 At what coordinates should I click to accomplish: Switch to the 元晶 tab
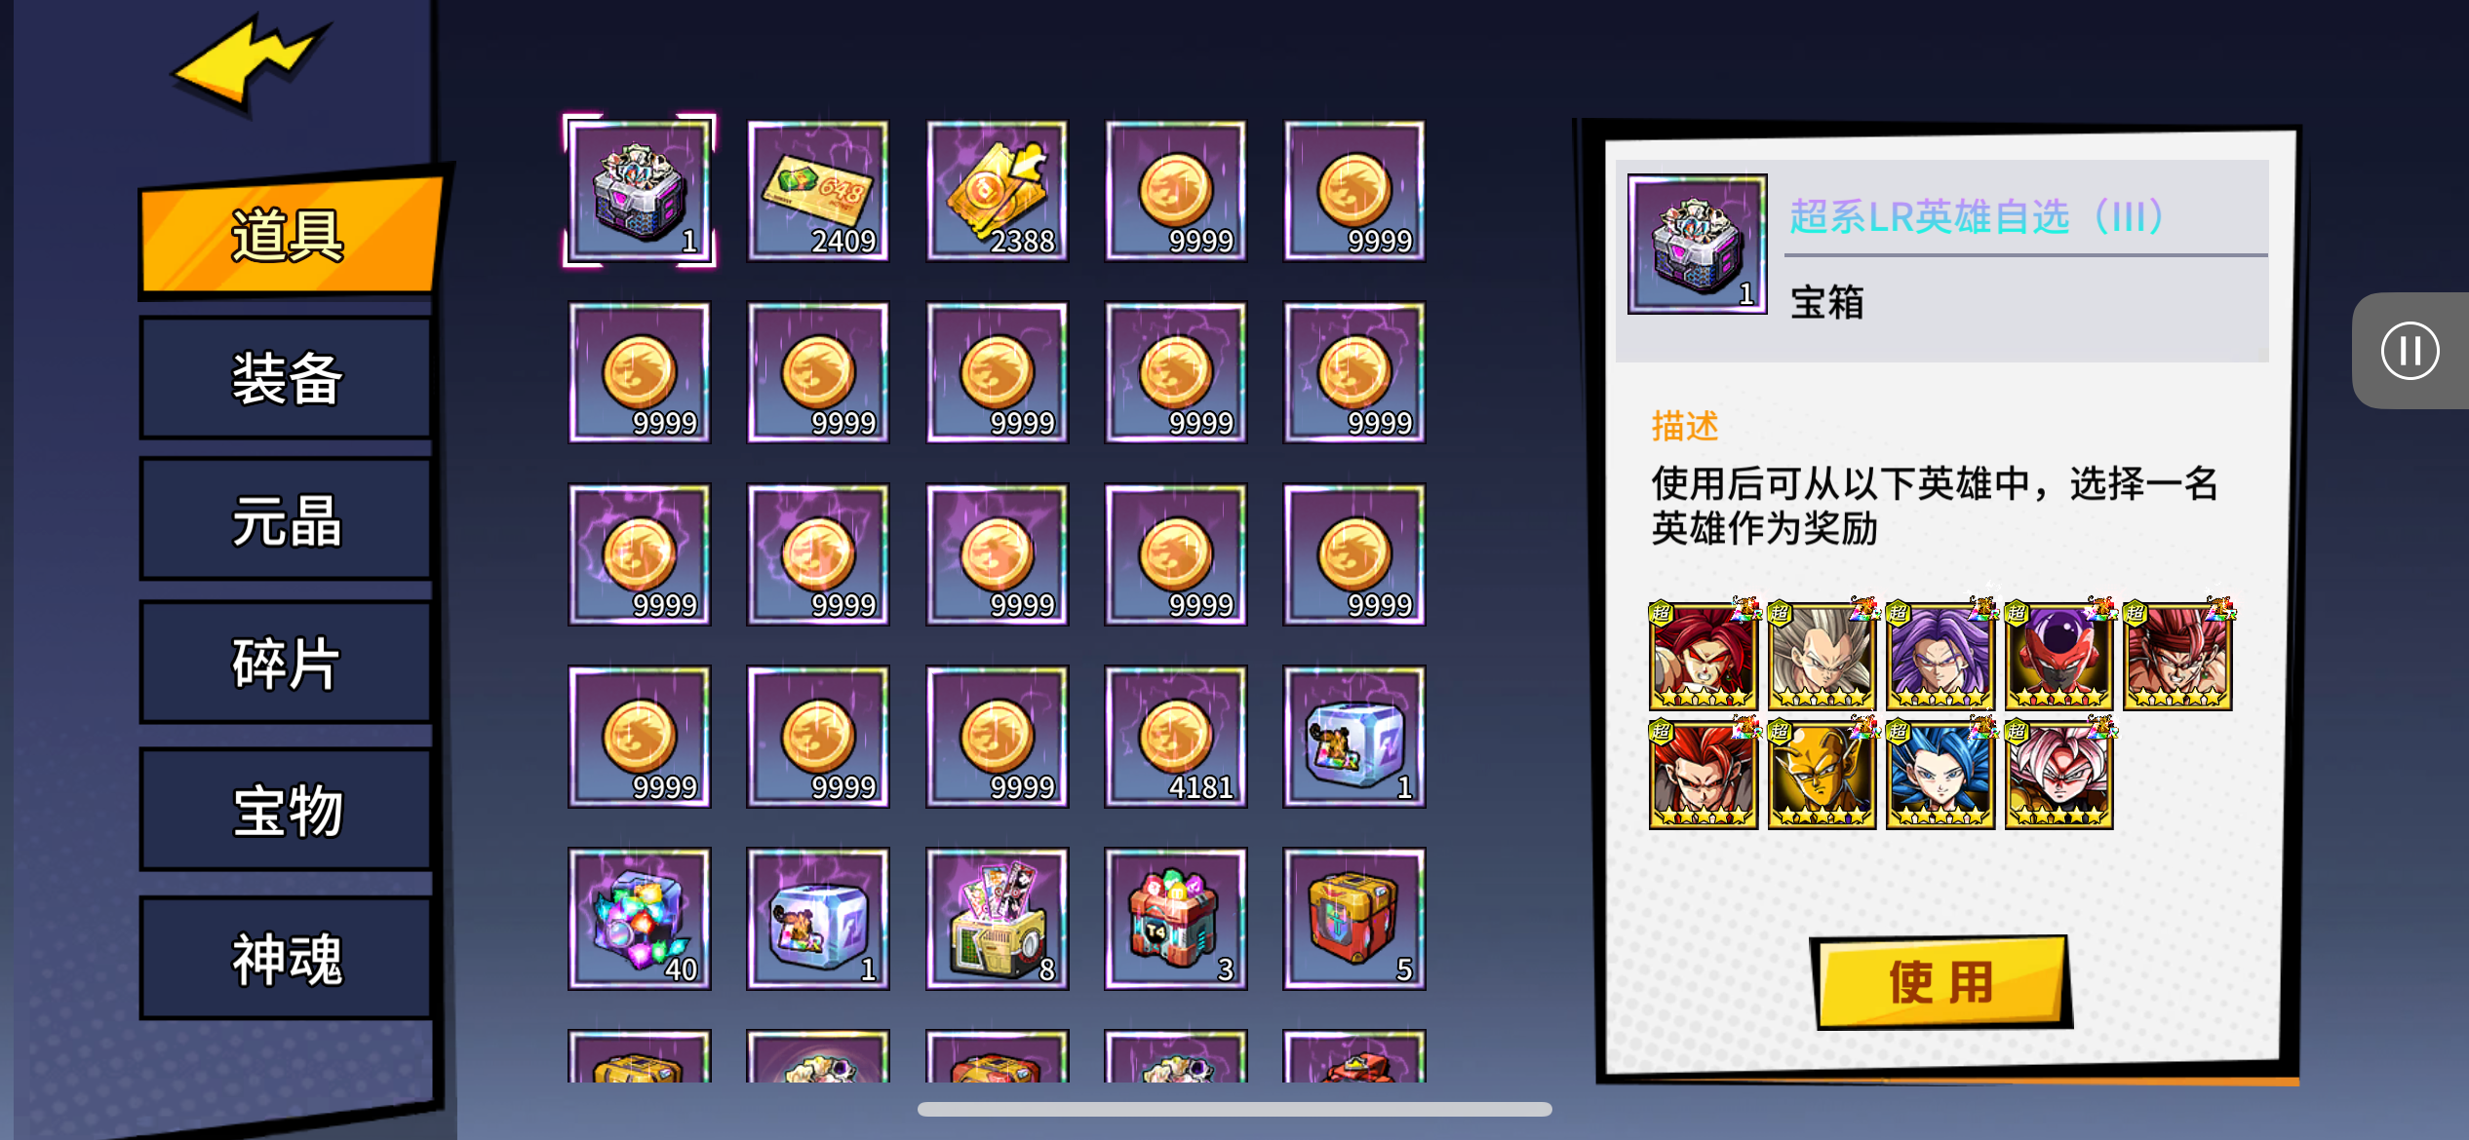click(287, 520)
